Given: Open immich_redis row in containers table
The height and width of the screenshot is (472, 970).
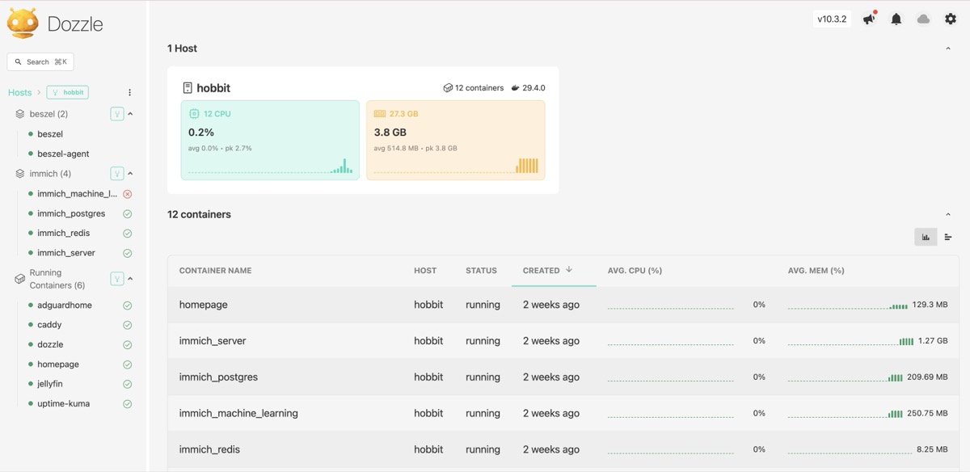Looking at the screenshot, I should pyautogui.click(x=563, y=449).
